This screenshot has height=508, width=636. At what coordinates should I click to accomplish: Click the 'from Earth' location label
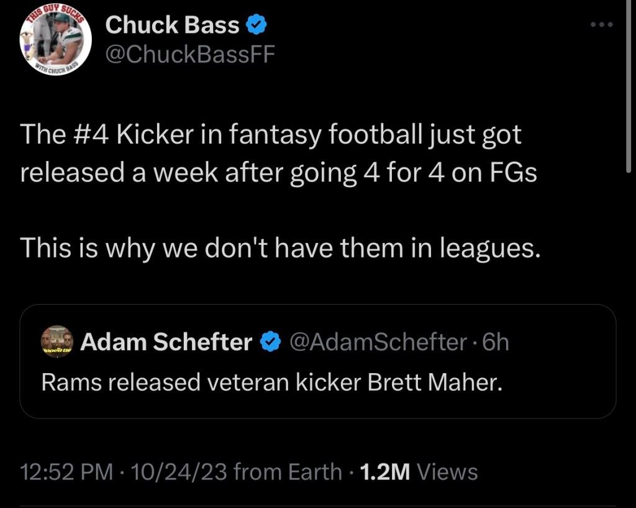point(288,471)
